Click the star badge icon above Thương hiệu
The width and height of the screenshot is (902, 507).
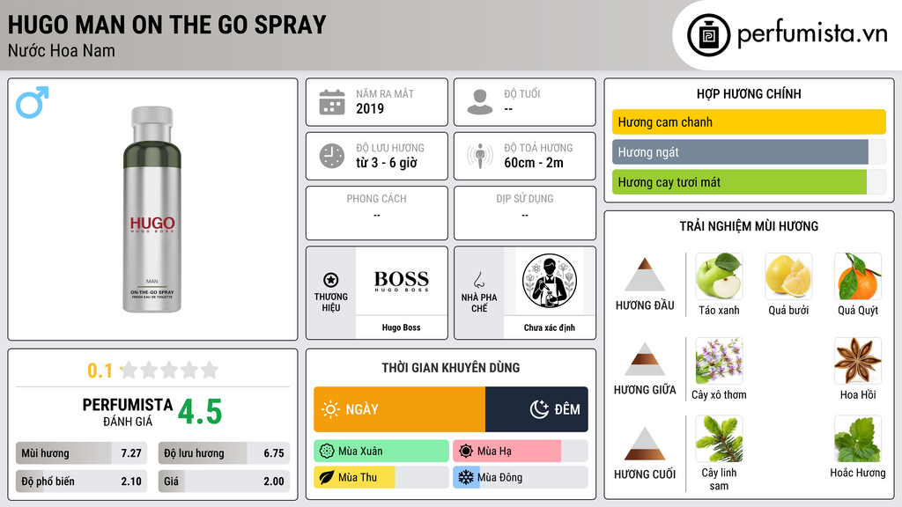point(331,280)
